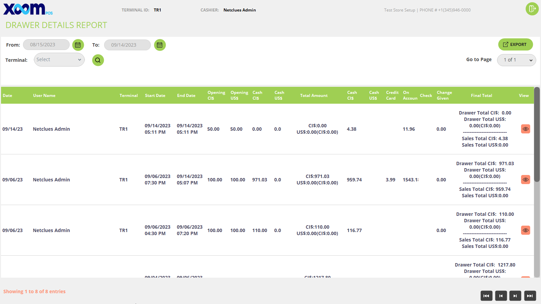Image resolution: width=541 pixels, height=304 pixels.
Task: Go to the previous page of results
Action: pyautogui.click(x=501, y=296)
